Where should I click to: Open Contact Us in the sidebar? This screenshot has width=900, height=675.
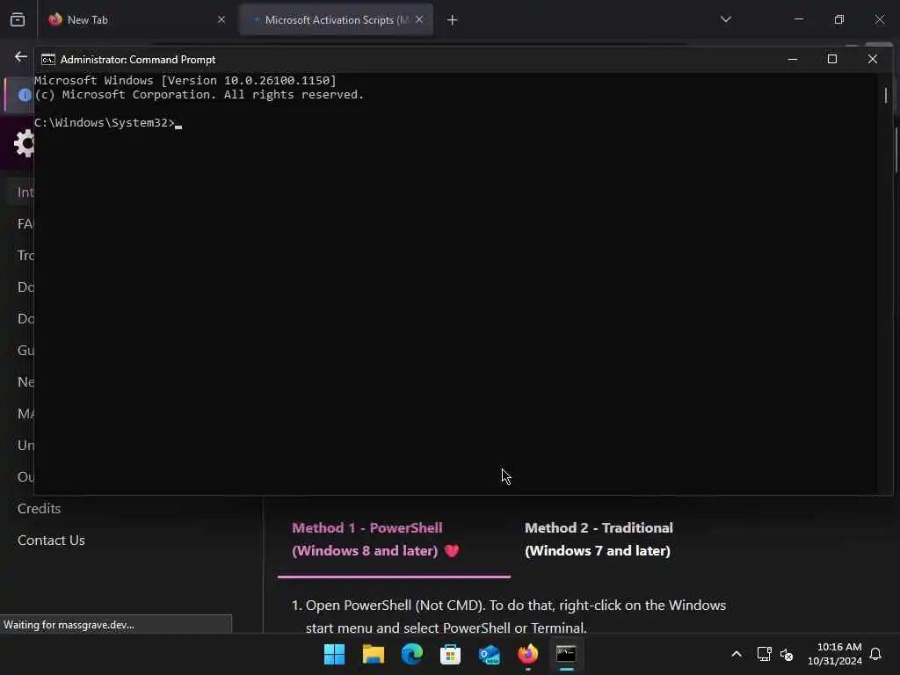click(x=51, y=541)
